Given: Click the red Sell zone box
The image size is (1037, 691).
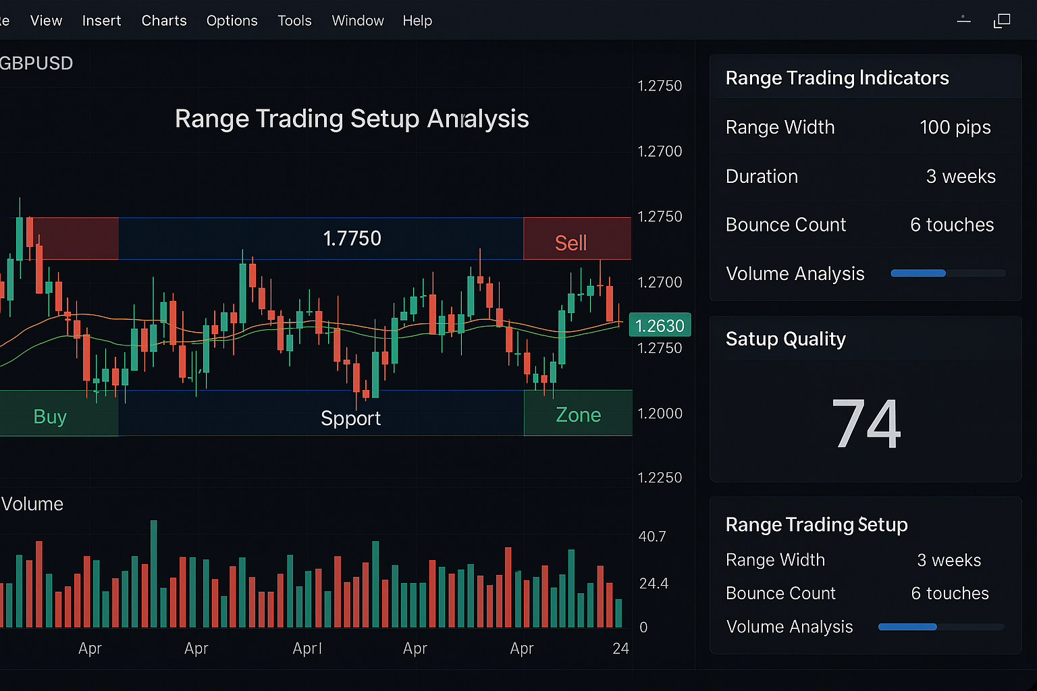Looking at the screenshot, I should (x=577, y=239).
